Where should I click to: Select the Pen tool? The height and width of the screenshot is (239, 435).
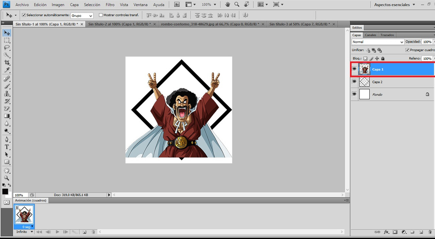(x=7, y=139)
